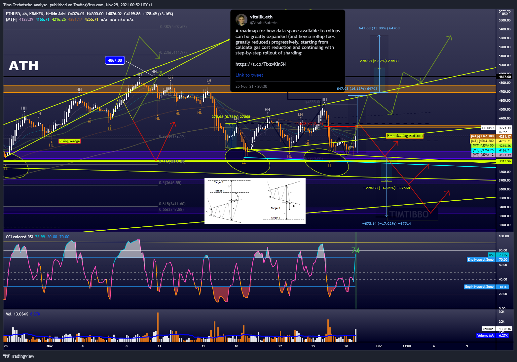Screen dimensions: 517x362
Task: Click the Tims.Technische.Analyse. publisher header text
Action: [26, 5]
